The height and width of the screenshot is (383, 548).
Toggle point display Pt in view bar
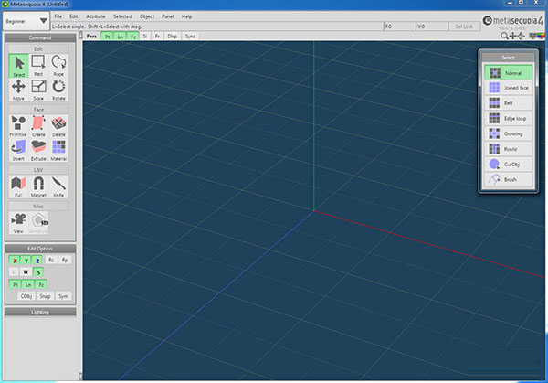(x=108, y=37)
